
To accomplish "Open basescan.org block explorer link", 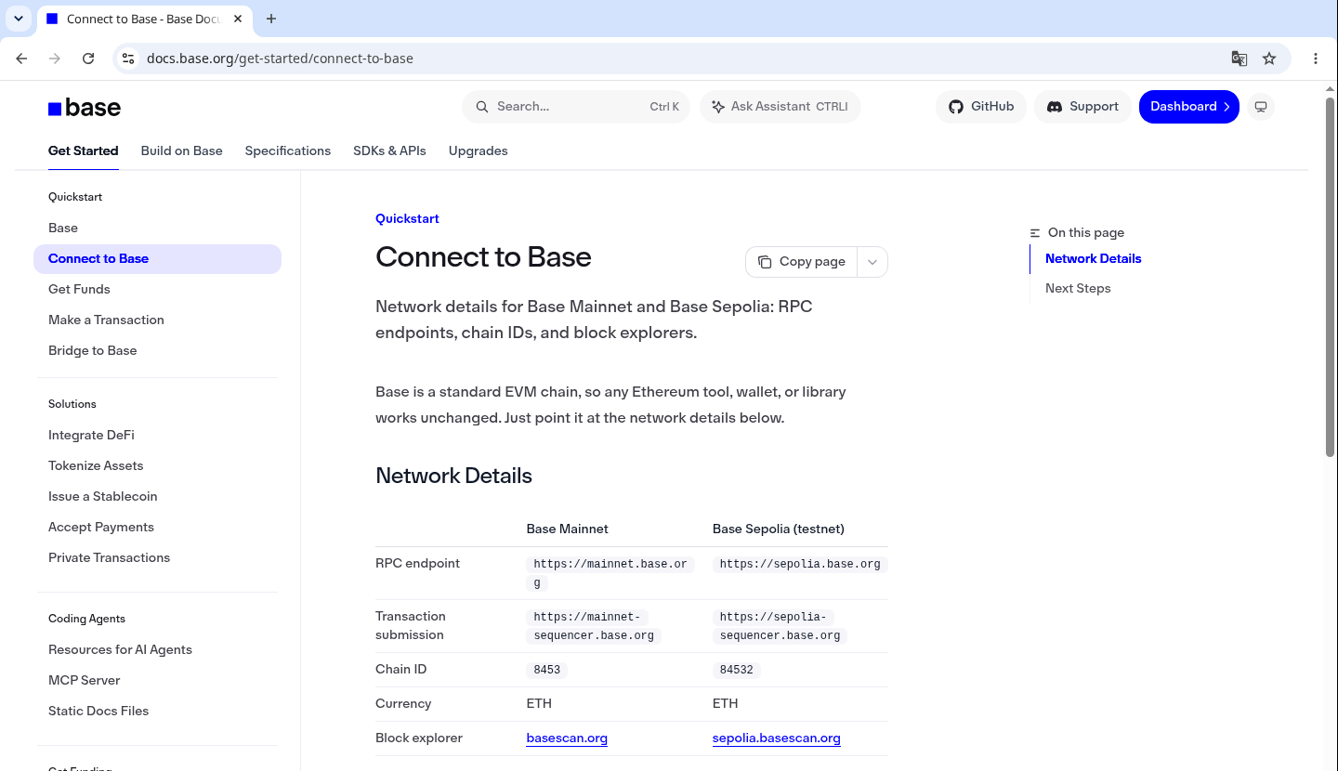I will click(567, 738).
